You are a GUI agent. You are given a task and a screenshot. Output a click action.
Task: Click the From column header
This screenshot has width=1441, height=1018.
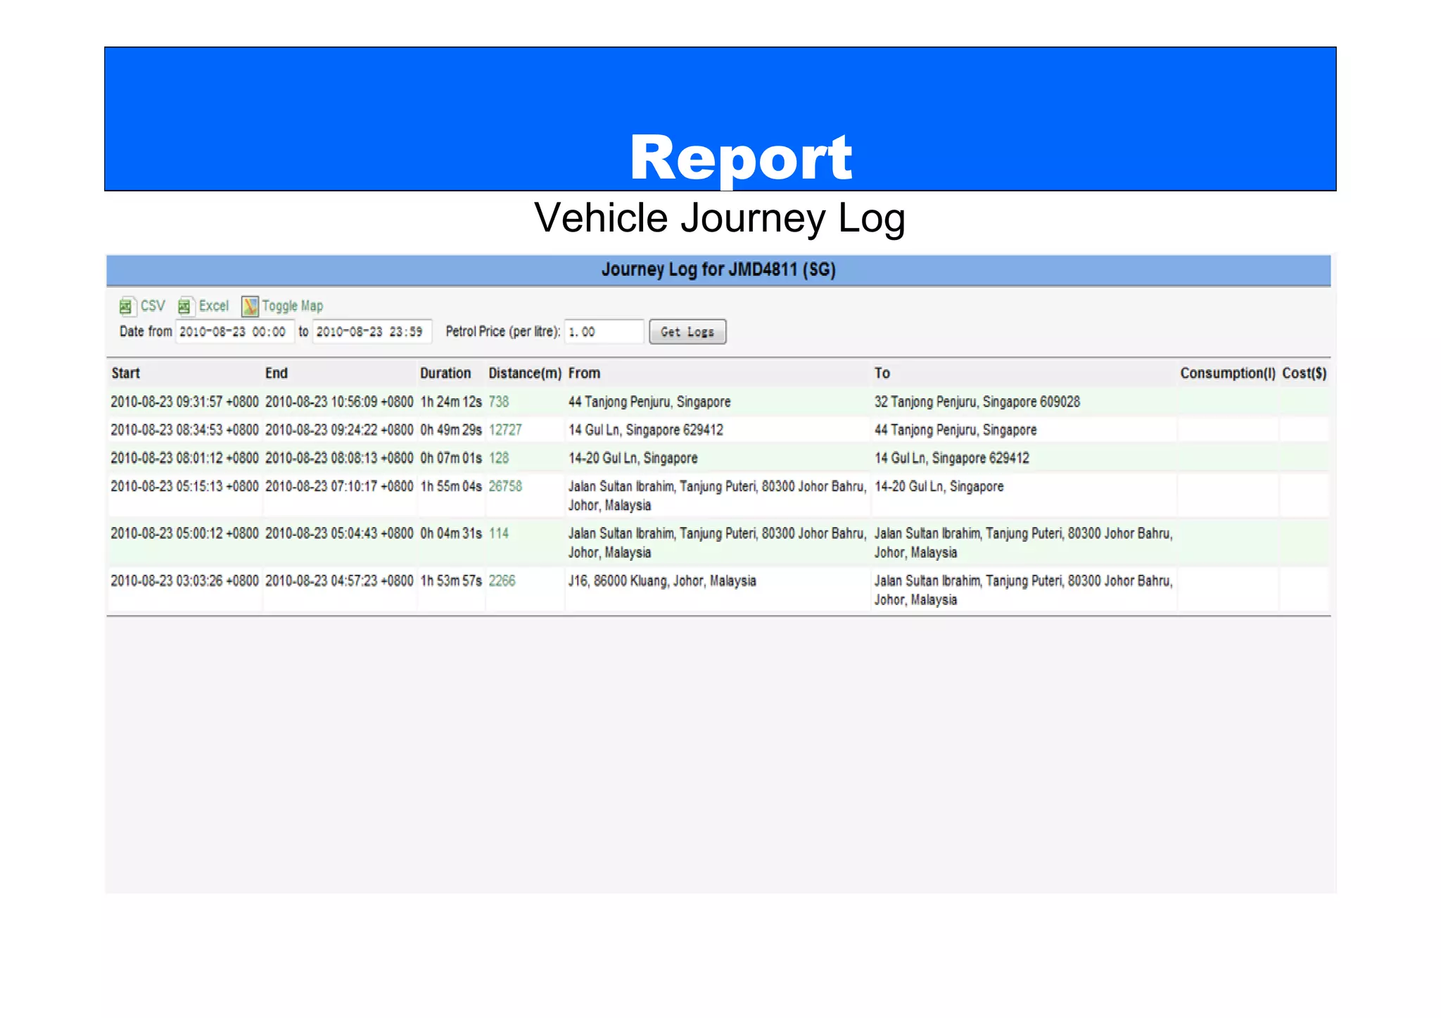point(584,373)
